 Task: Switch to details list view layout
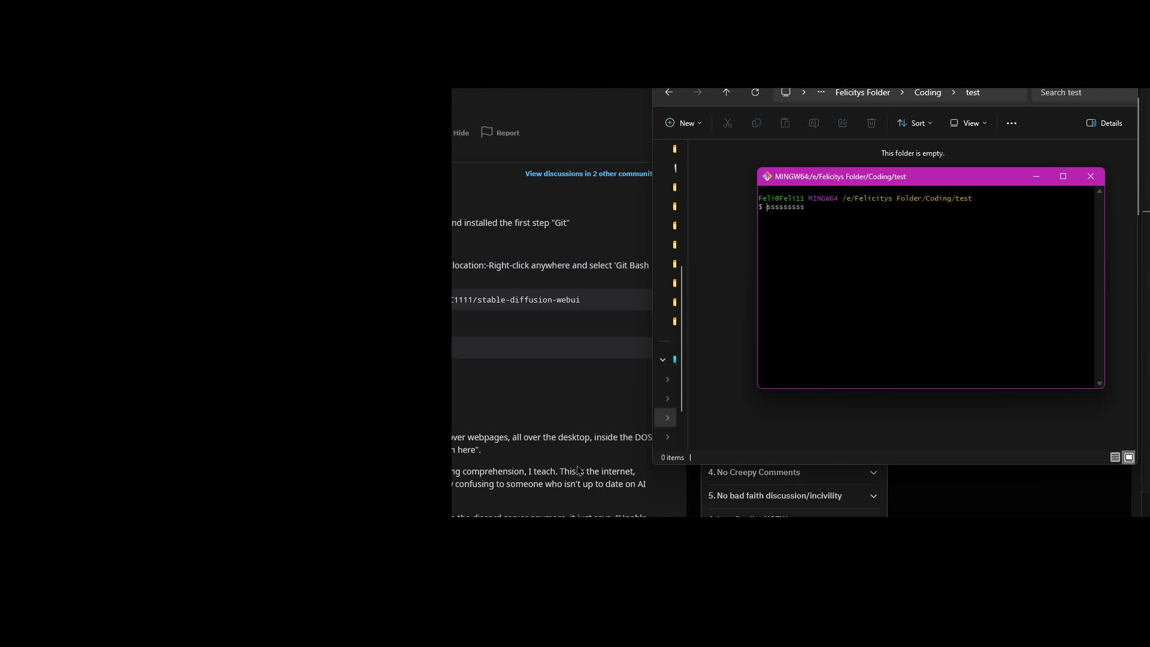point(1115,458)
